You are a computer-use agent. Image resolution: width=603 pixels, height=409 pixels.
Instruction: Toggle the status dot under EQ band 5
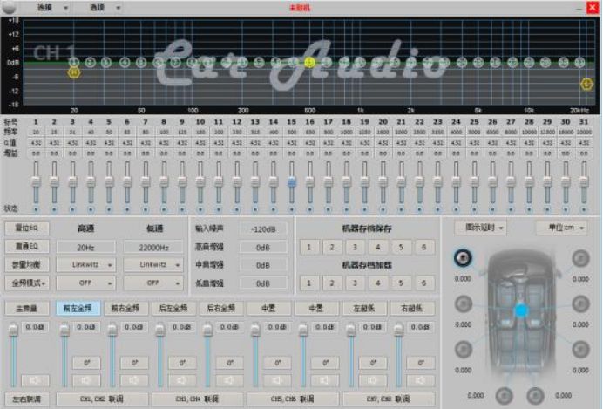pyautogui.click(x=109, y=209)
